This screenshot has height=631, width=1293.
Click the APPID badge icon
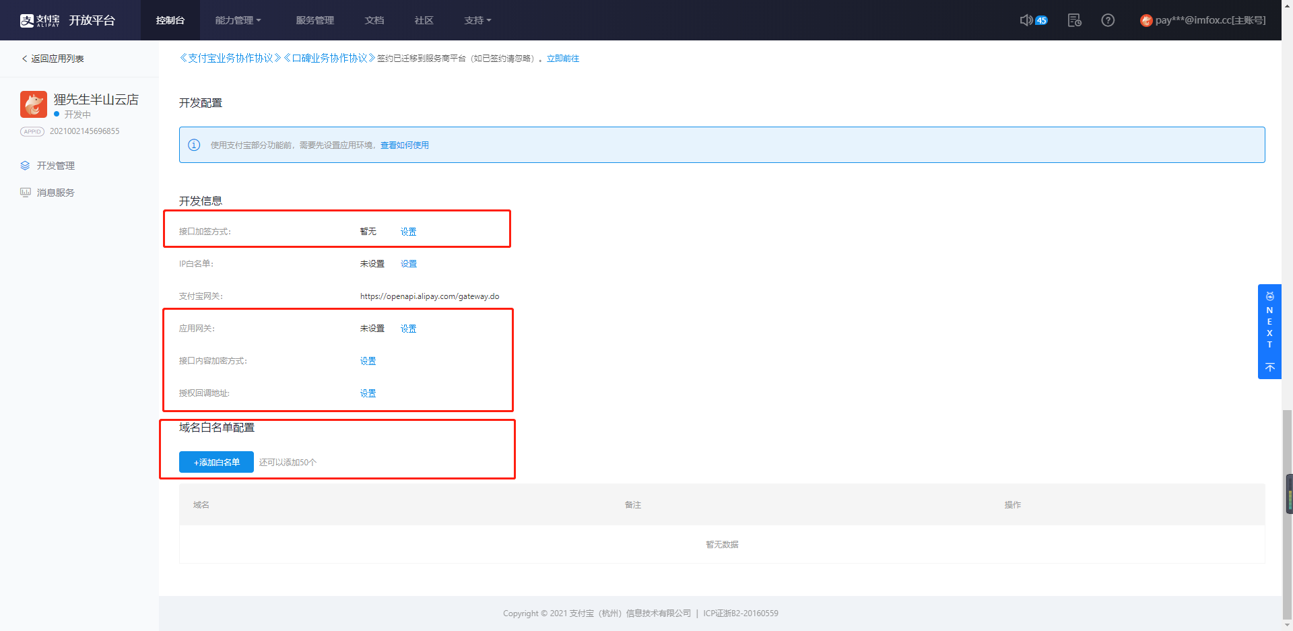(32, 131)
